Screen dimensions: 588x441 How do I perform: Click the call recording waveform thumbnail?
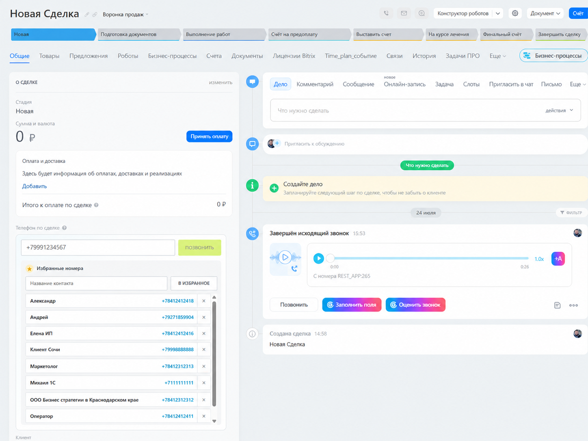point(285,259)
